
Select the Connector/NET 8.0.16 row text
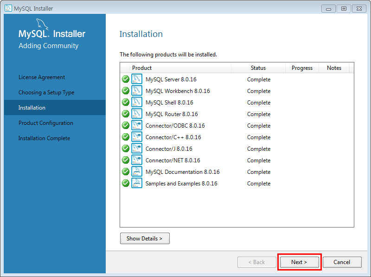(x=173, y=160)
